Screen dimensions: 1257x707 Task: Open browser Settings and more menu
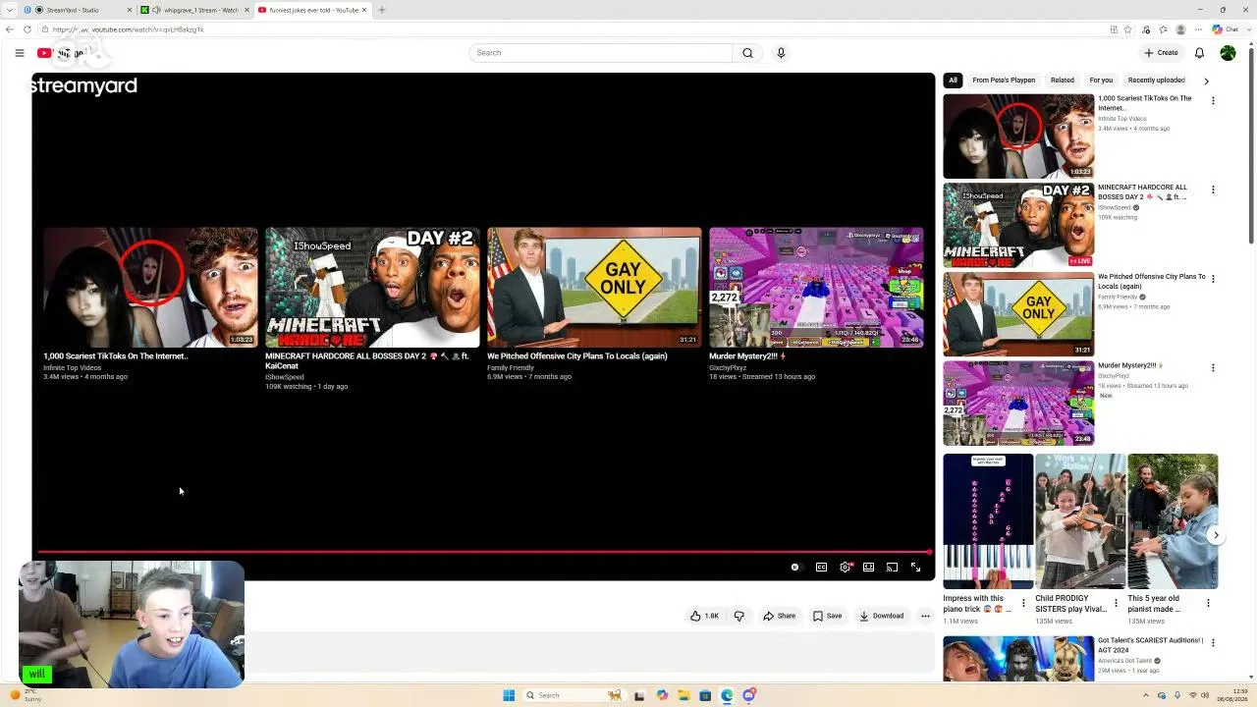[x=1198, y=29]
